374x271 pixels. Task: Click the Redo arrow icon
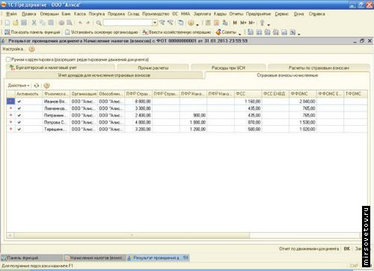[88, 22]
